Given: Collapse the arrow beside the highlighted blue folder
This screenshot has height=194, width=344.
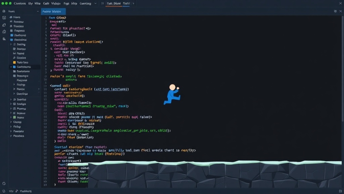Looking at the screenshot, I should [11, 67].
